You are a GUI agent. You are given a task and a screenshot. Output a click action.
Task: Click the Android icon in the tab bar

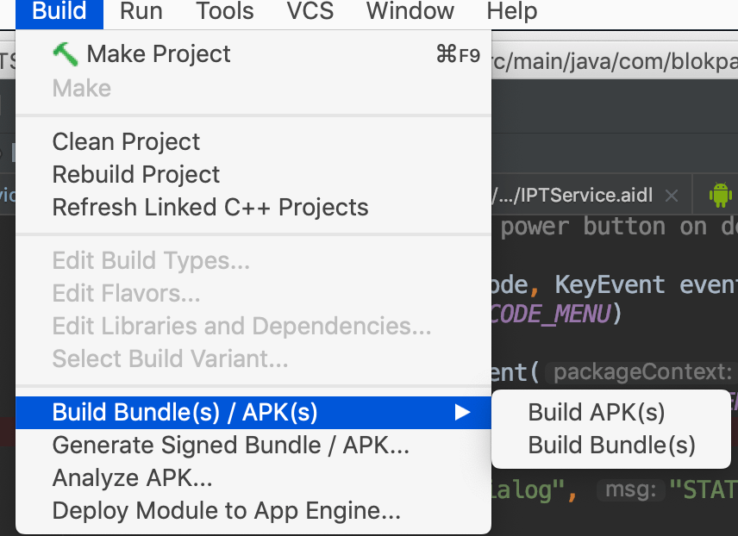point(719,196)
